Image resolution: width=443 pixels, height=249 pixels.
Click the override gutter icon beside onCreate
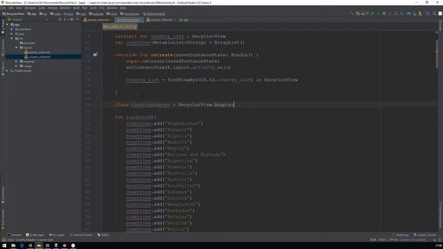click(x=96, y=55)
